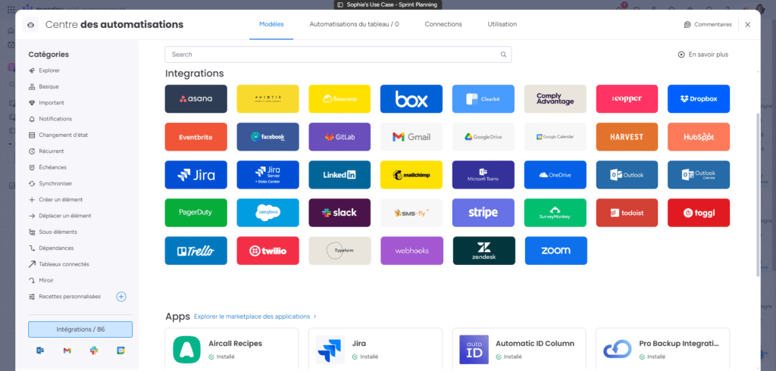The image size is (776, 371).
Task: Open the Box integration tile
Action: coord(411,99)
